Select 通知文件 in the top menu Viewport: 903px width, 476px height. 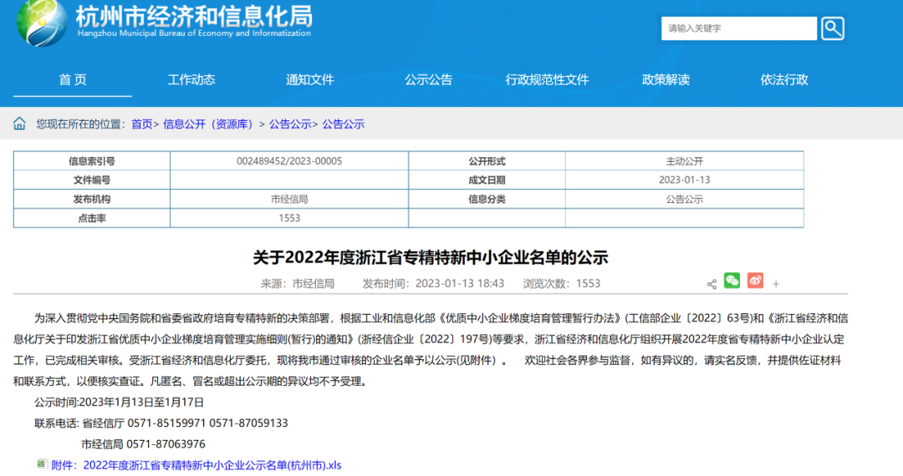coord(310,79)
